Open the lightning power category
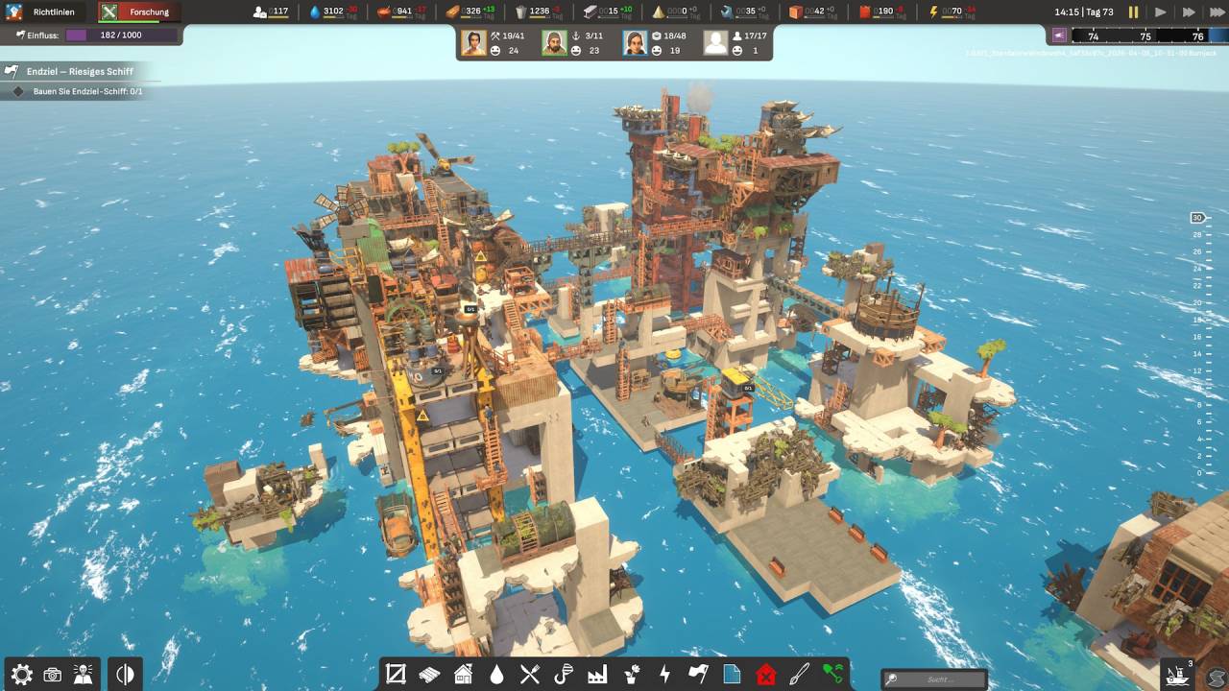1229x691 pixels. (664, 675)
